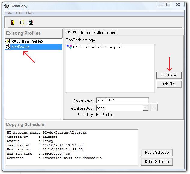Click the Created by Laurent line
Image resolution: width=190 pixels, height=174 pixels.
point(32,137)
